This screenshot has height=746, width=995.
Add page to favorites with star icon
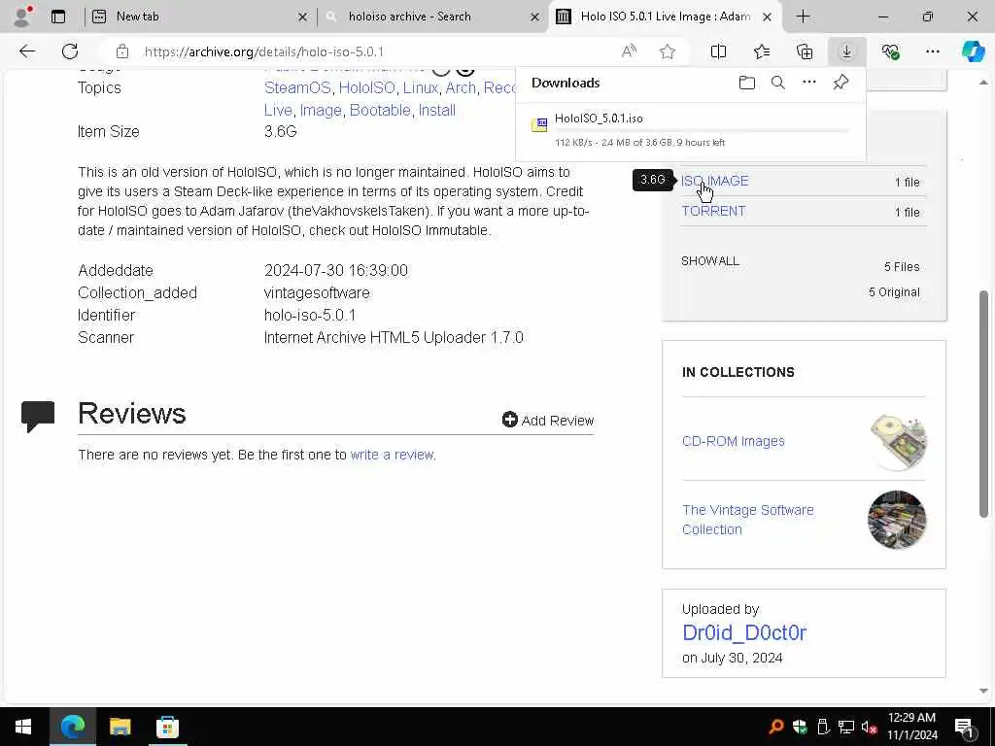click(667, 51)
